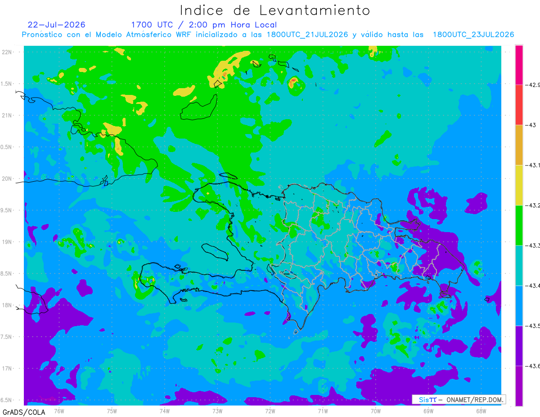This screenshot has width=540, height=417.
Task: Select the date label "22-Jul-2026"
Action: tap(56, 25)
